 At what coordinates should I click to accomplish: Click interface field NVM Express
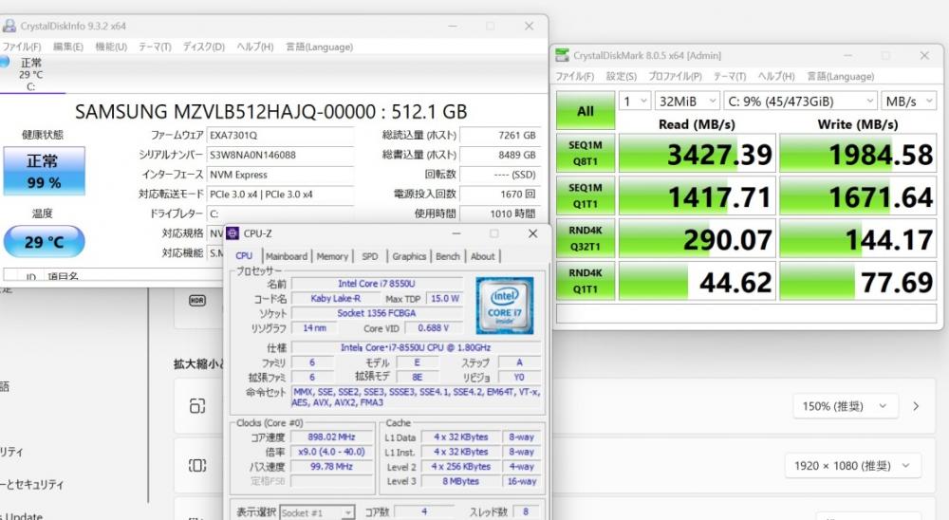pos(280,175)
